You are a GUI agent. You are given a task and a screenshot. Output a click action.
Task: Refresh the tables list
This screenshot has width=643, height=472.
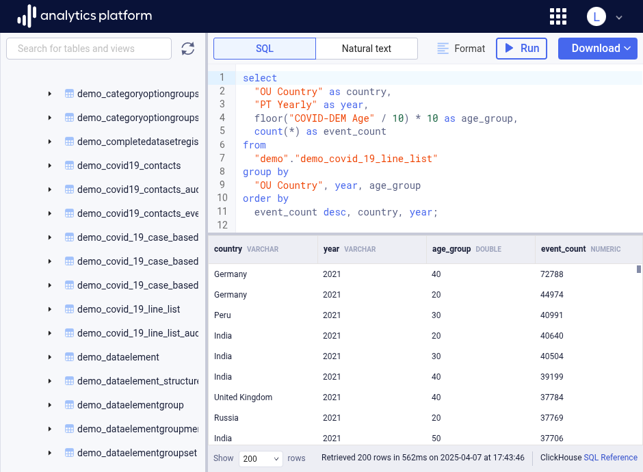(x=188, y=49)
